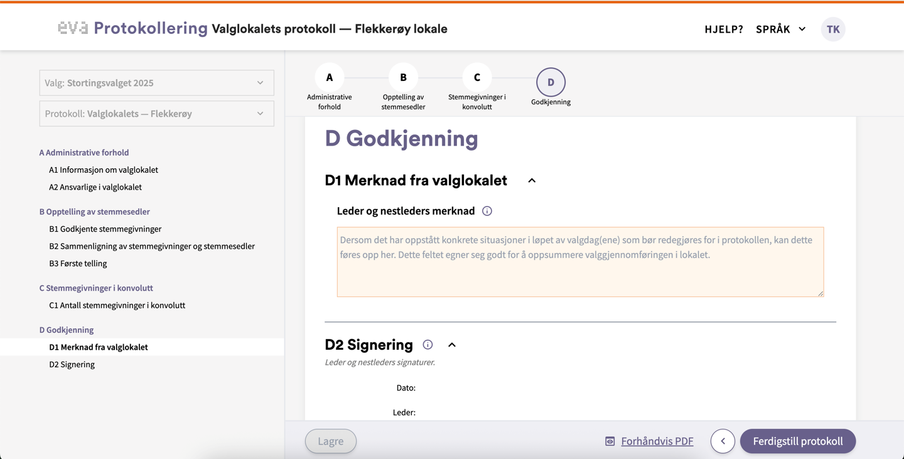Select step C Stemmegivninger i konvolutt circle
Viewport: 904px width, 459px height.
pos(476,78)
